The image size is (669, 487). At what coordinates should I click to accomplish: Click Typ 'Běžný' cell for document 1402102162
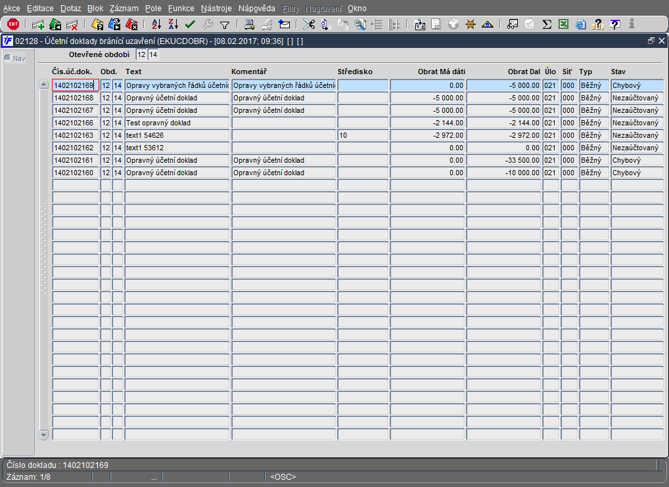[594, 148]
